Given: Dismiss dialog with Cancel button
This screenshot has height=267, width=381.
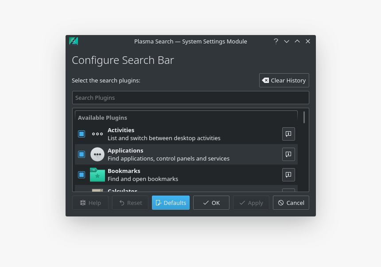Looking at the screenshot, I should click(291, 203).
